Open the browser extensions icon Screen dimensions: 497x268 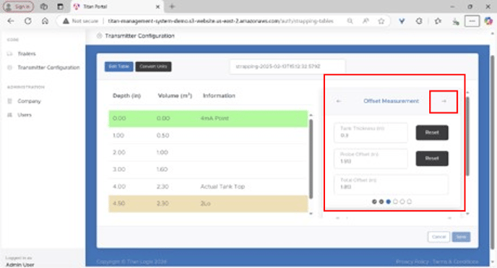click(419, 21)
